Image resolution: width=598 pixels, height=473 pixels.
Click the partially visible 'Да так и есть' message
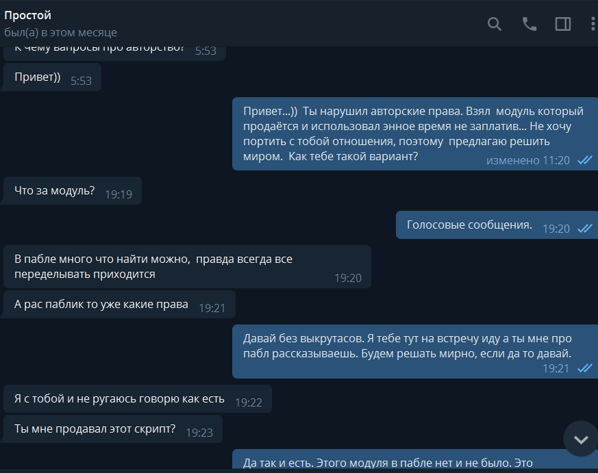(415, 459)
